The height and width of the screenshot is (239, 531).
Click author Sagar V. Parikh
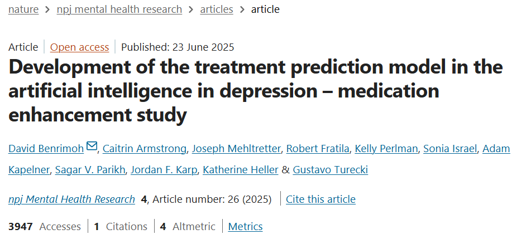click(89, 170)
